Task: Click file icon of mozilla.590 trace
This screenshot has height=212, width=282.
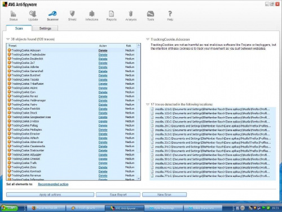Action: (x=152, y=155)
